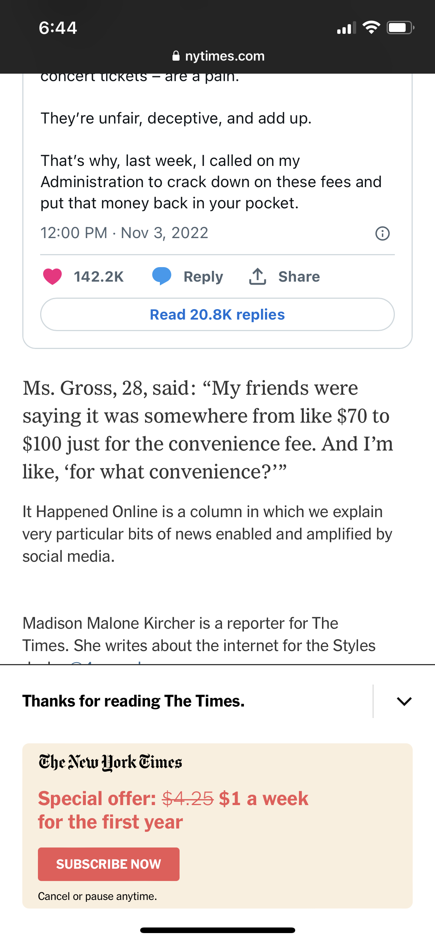Tap the Share label on the tweet
Image resolution: width=435 pixels, height=942 pixels.
pyautogui.click(x=299, y=277)
